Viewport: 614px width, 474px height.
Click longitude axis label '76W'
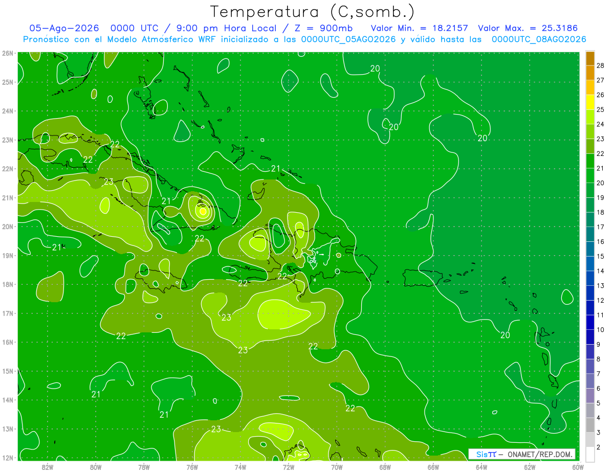coord(192,467)
